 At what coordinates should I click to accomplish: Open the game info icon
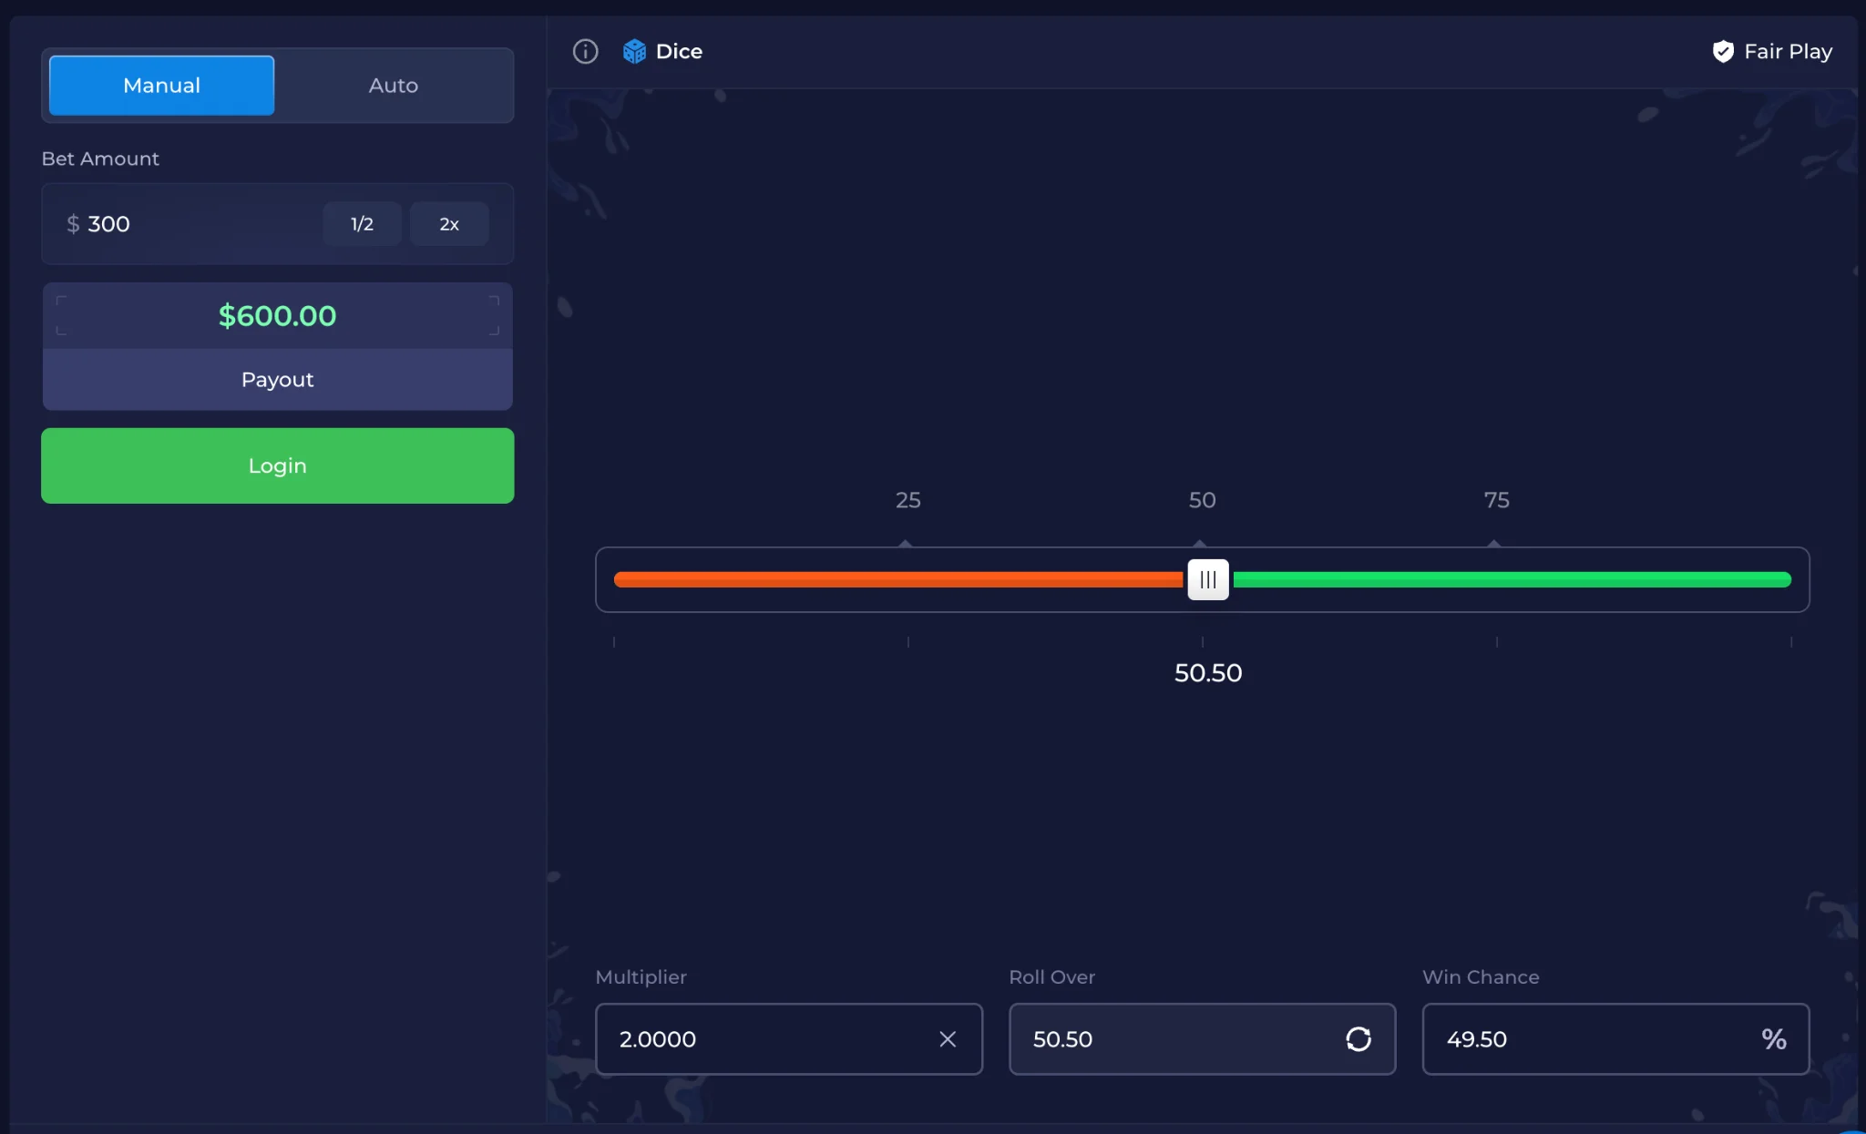coord(585,51)
